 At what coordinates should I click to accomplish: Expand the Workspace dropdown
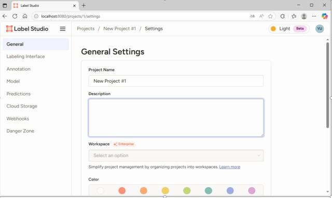tap(176, 156)
